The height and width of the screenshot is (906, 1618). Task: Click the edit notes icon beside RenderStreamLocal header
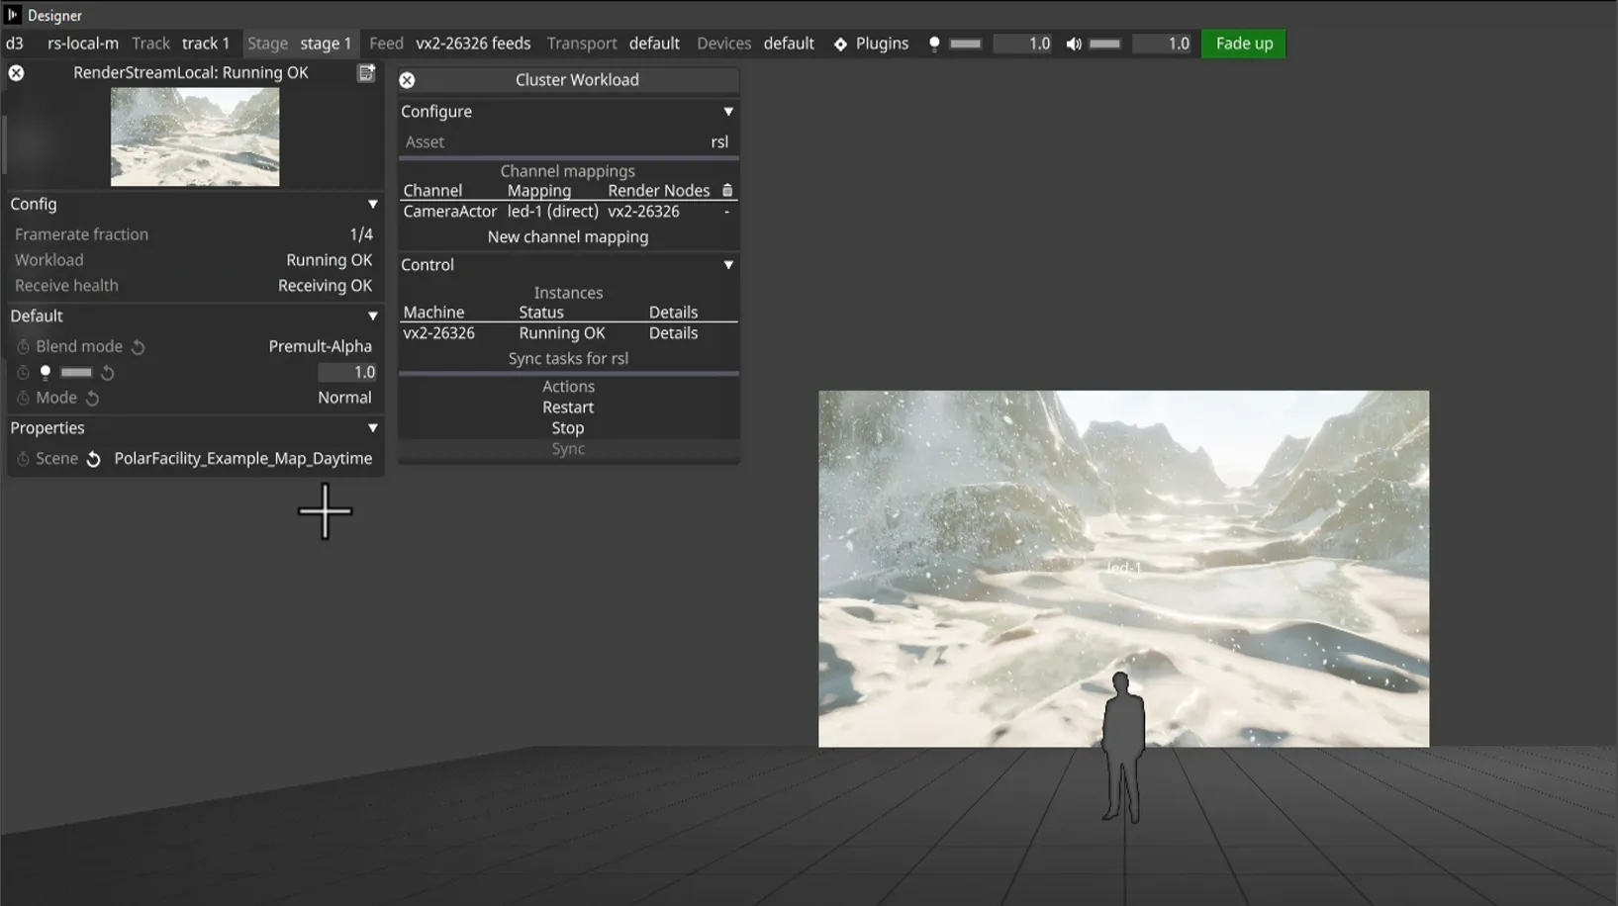(x=367, y=72)
